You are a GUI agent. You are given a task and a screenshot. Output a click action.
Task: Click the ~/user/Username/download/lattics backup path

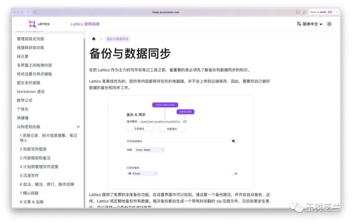(x=160, y=121)
